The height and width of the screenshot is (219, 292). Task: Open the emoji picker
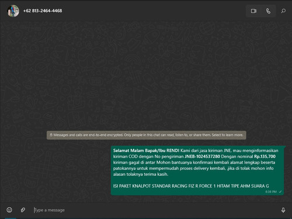click(x=9, y=210)
